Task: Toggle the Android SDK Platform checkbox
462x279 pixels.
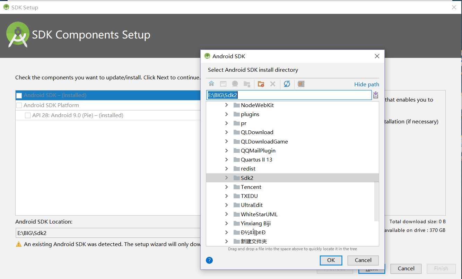Action: tap(19, 105)
